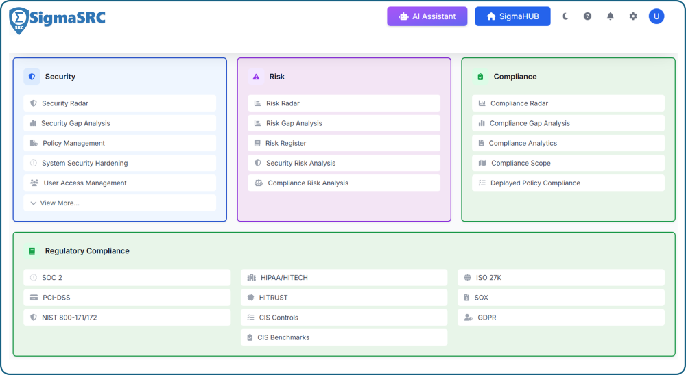Click the System Security Hardening icon
Viewport: 686px width, 375px height.
33,164
